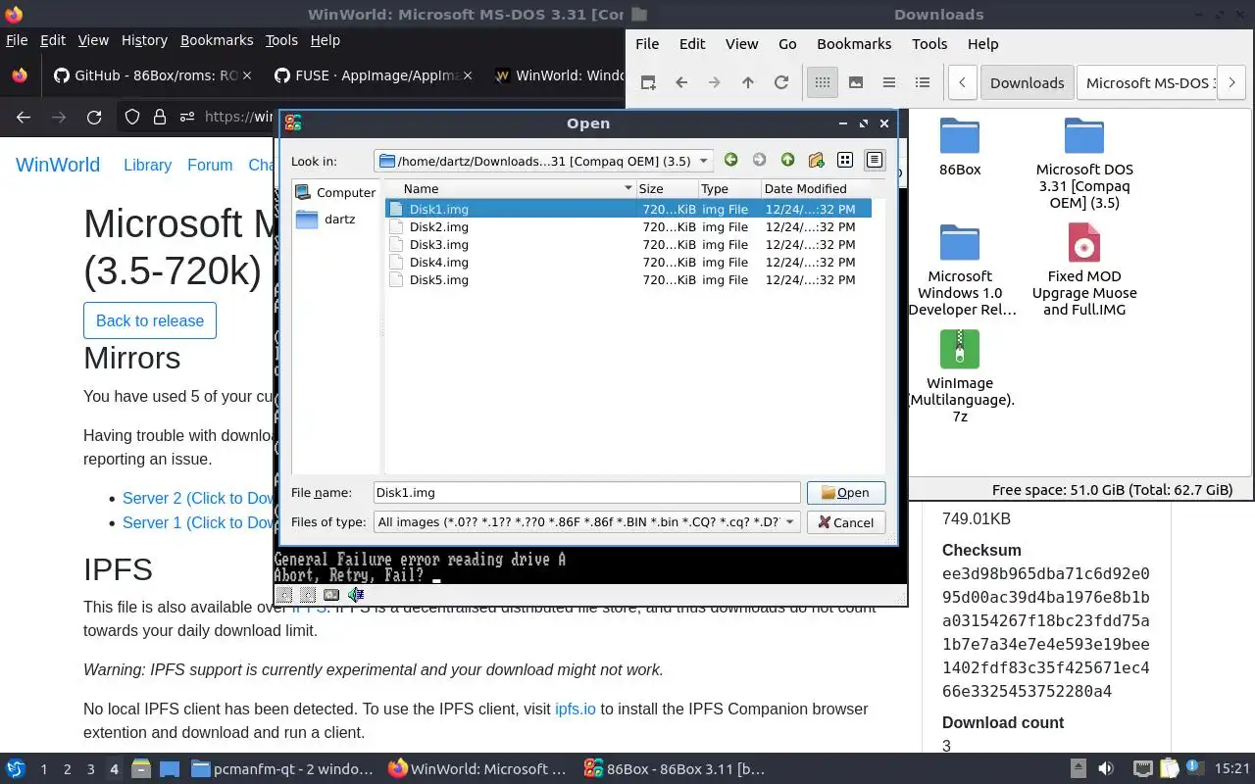Select WinImage Multilanguage 7z archive
1255x784 pixels.
(960, 376)
